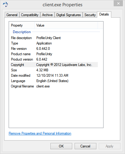Select the Product name property

pos(21,54)
